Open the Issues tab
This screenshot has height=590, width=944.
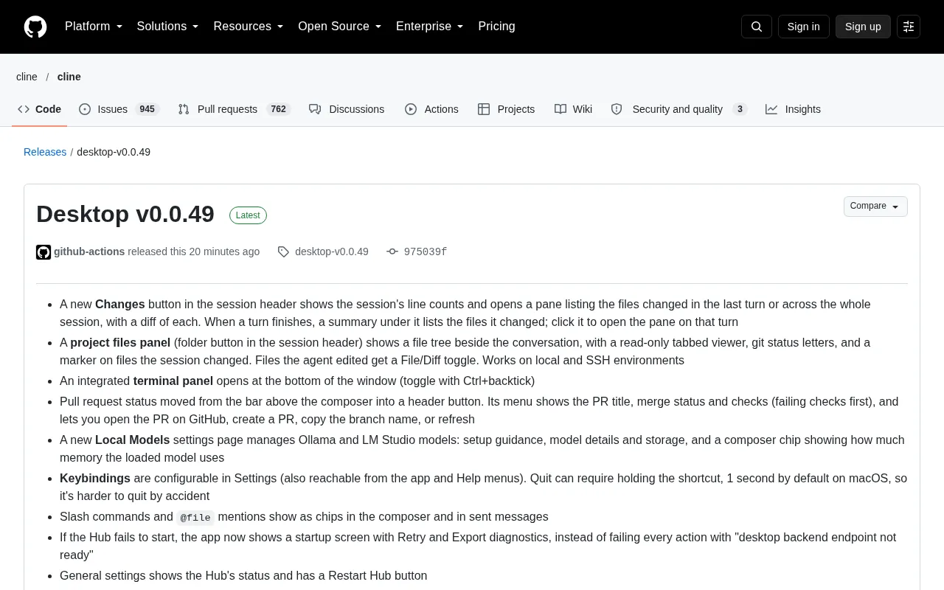coord(119,109)
